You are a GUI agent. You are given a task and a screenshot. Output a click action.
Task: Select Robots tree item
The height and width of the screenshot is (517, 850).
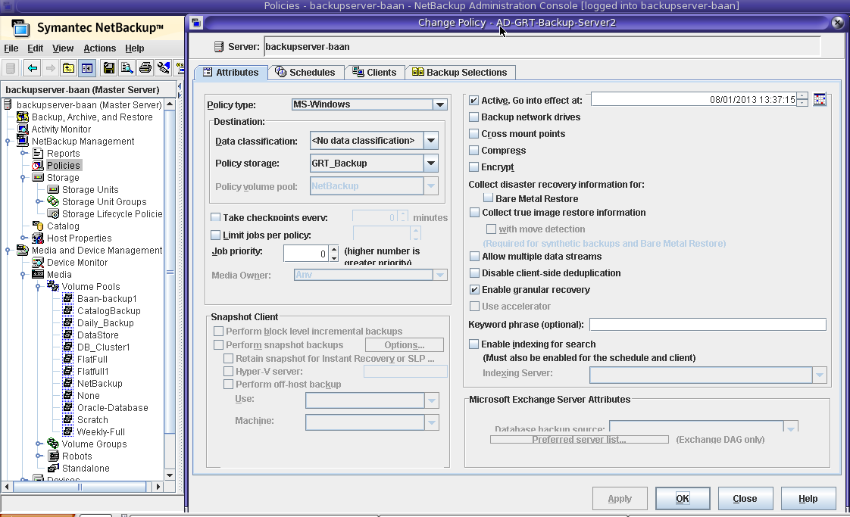[77, 456]
